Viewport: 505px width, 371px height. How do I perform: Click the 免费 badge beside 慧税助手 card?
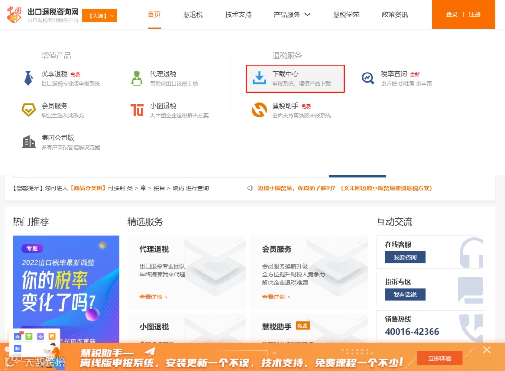303,326
